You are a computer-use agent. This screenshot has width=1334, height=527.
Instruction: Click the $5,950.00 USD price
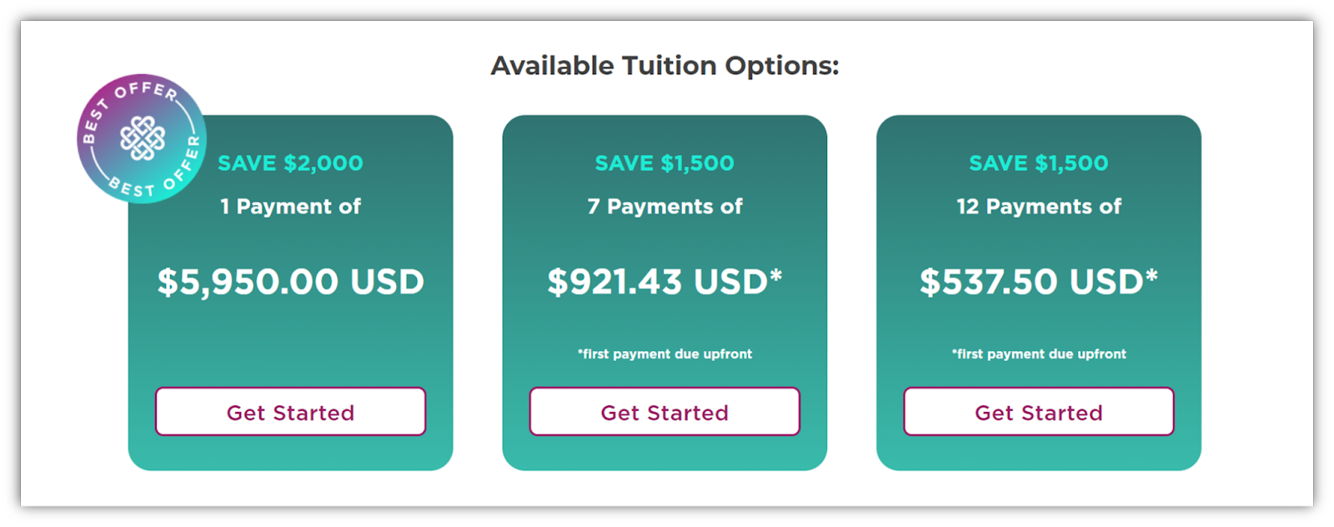pos(290,282)
